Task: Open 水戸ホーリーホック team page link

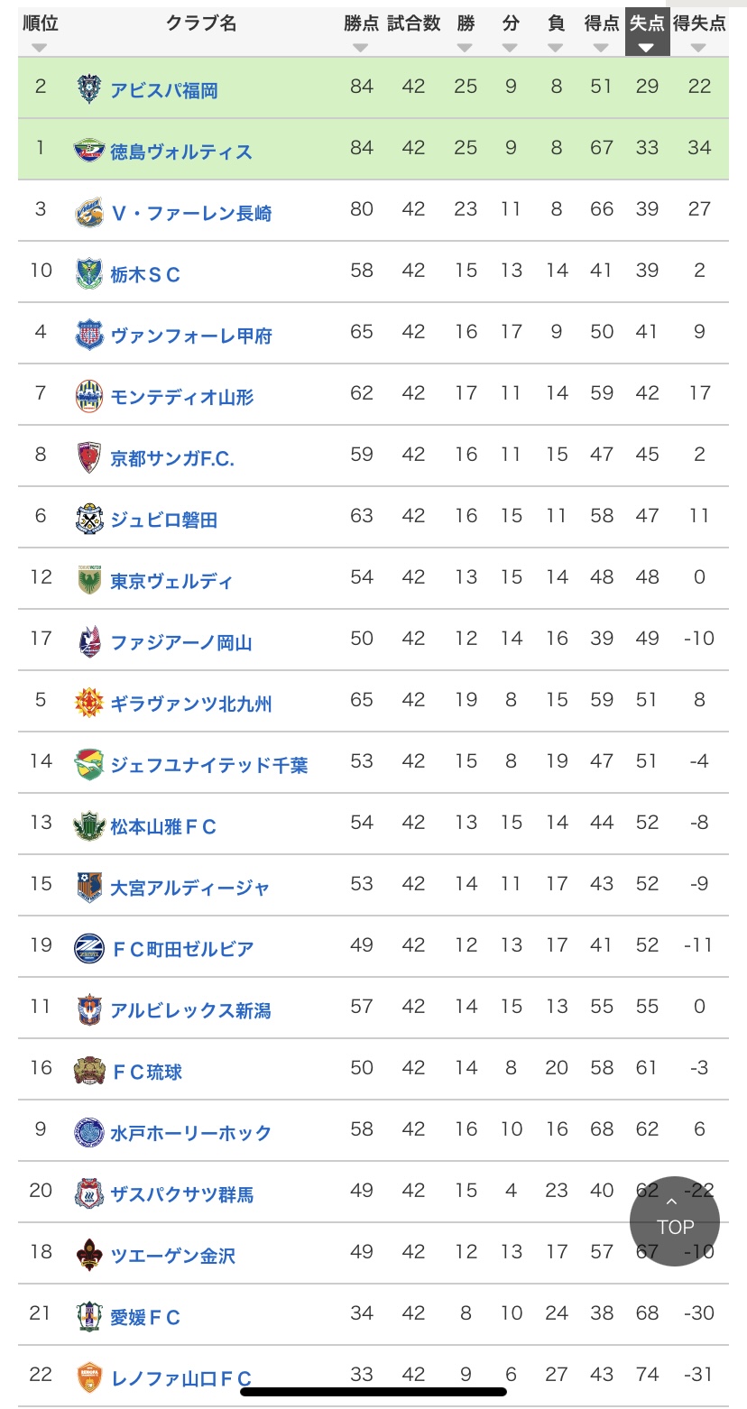Action: click(191, 1133)
